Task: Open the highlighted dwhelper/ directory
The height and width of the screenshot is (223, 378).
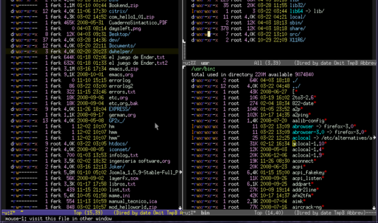Action: (121, 52)
